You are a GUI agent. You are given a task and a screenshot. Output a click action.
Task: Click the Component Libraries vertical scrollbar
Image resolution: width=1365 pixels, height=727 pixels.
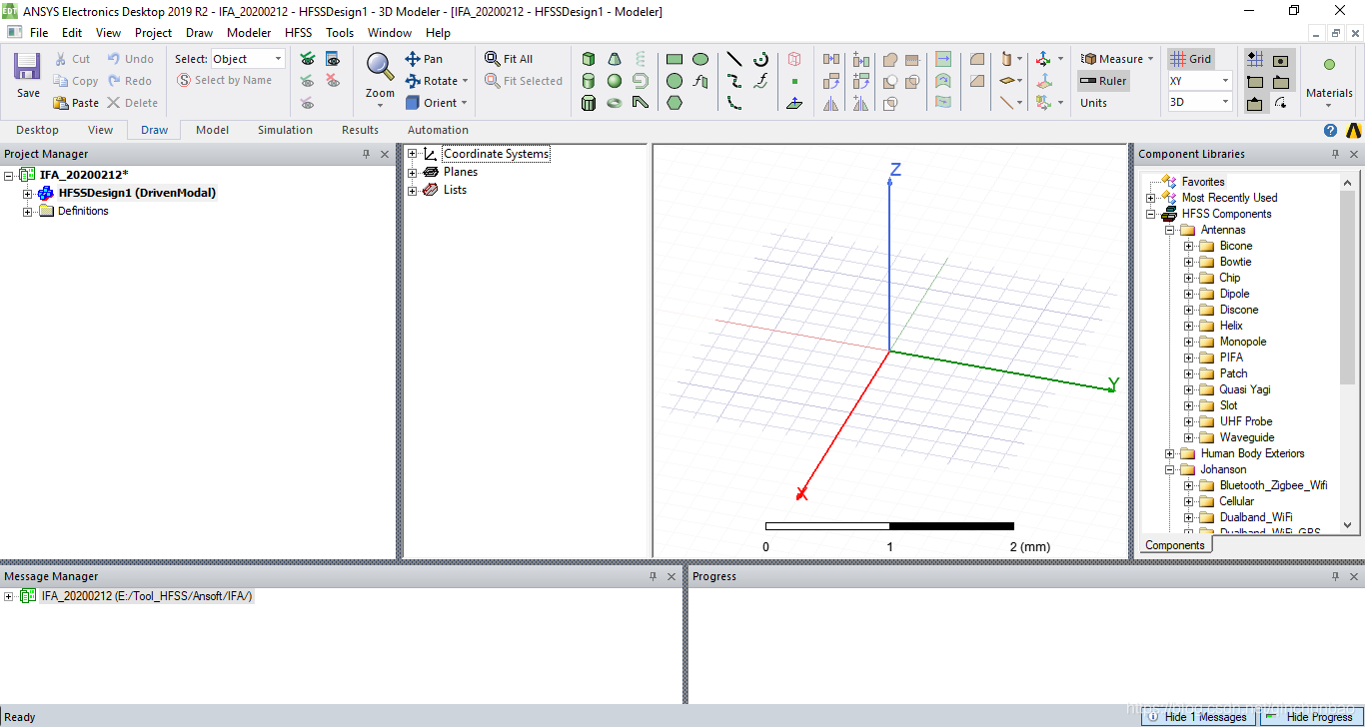click(x=1347, y=350)
